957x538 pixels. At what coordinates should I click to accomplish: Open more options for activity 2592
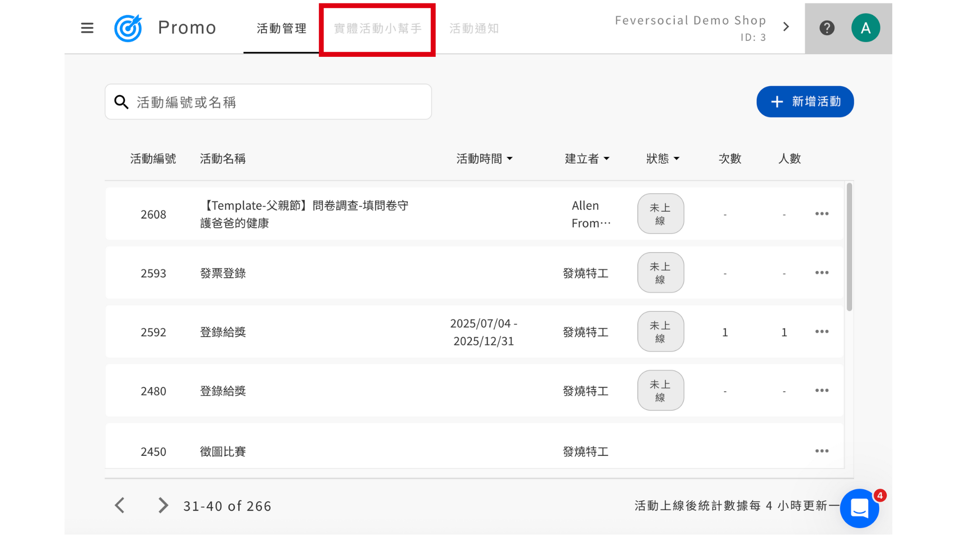pyautogui.click(x=822, y=332)
